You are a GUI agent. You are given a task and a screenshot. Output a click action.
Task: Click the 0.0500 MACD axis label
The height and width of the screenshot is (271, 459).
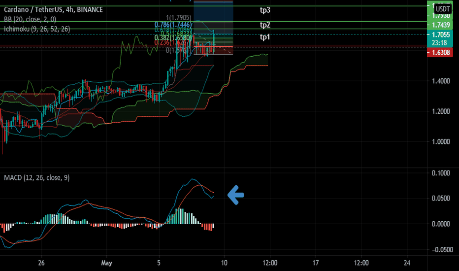441,199
